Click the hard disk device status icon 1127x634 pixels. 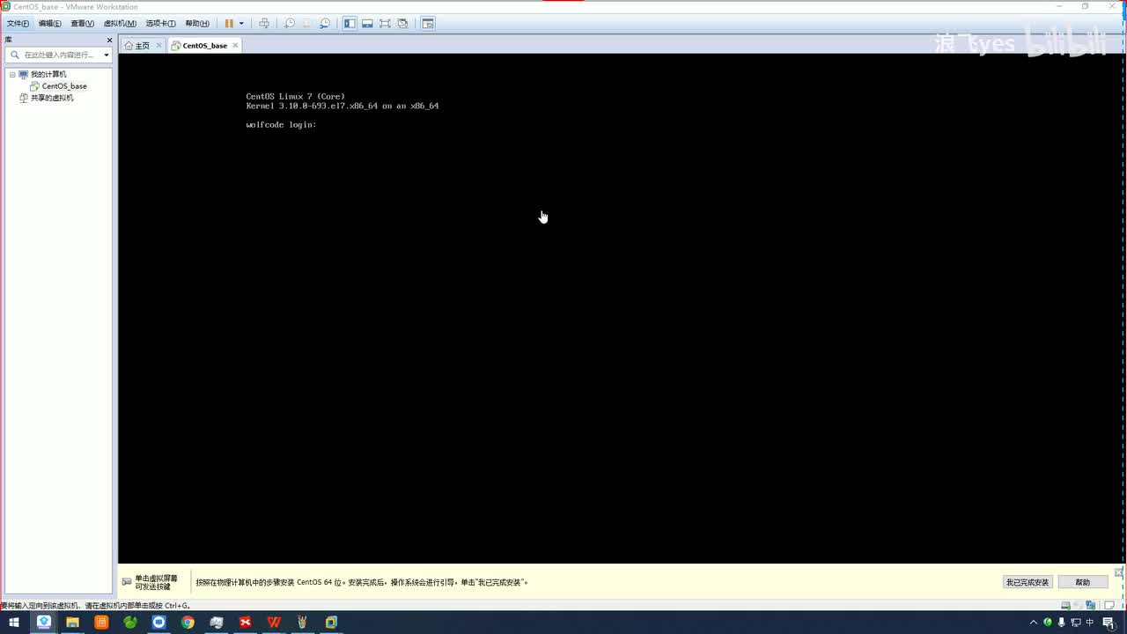(x=1066, y=606)
